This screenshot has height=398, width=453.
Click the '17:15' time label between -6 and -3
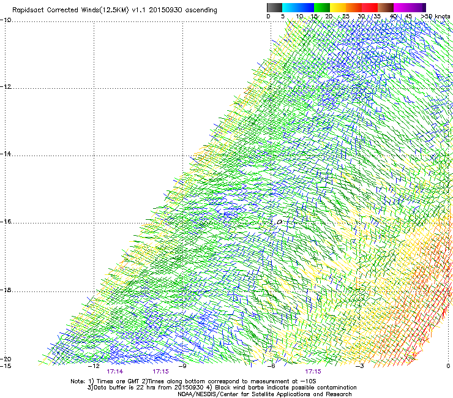pyautogui.click(x=313, y=372)
